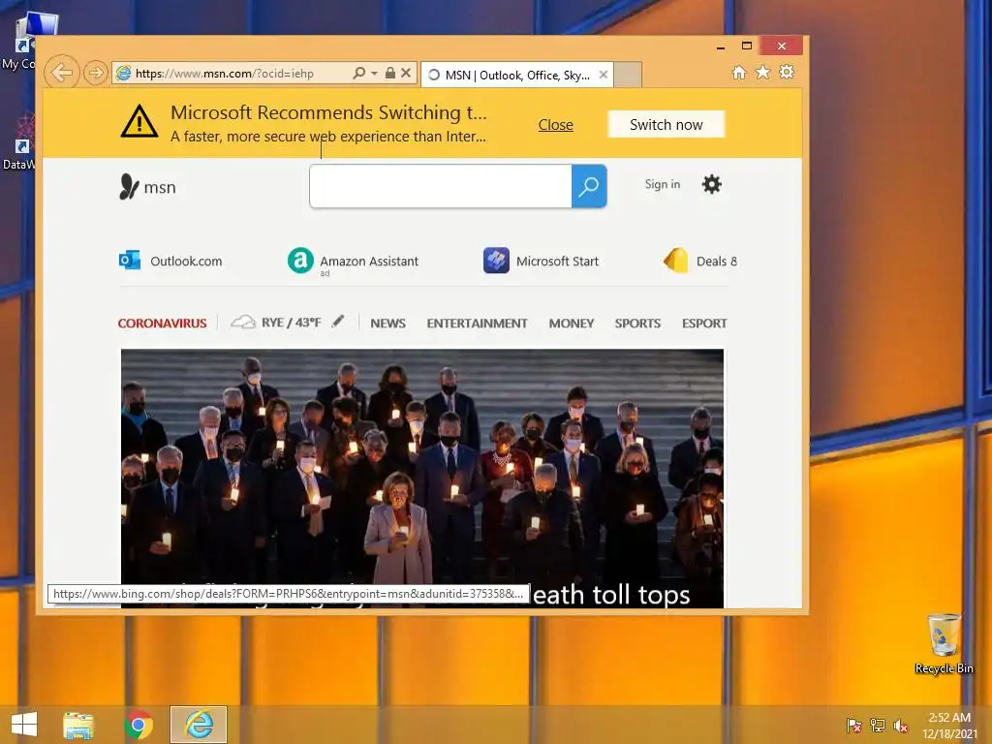992x744 pixels.
Task: Click the RYE / 43°F weather link
Action: [291, 323]
